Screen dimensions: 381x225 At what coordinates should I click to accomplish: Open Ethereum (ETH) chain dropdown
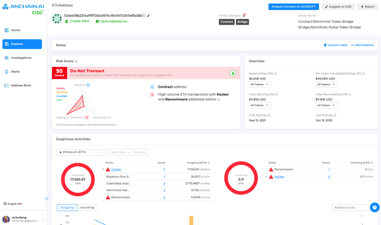[81, 152]
